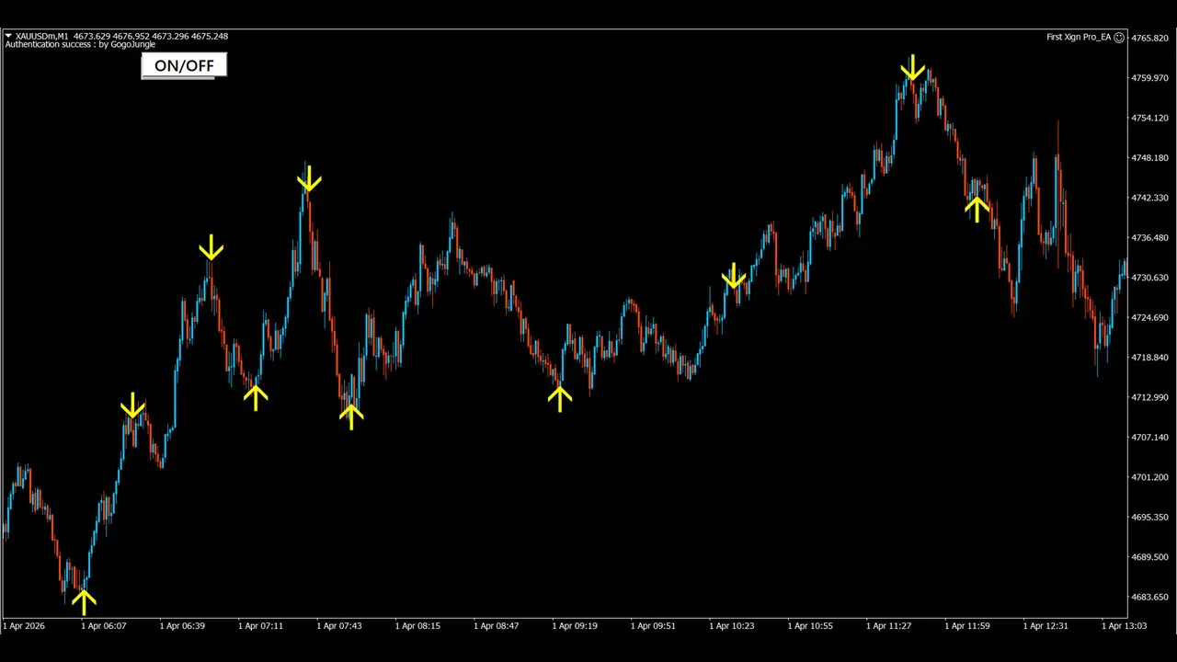1177x662 pixels.
Task: Click price level 4712.990 on the axis
Action: (1150, 397)
